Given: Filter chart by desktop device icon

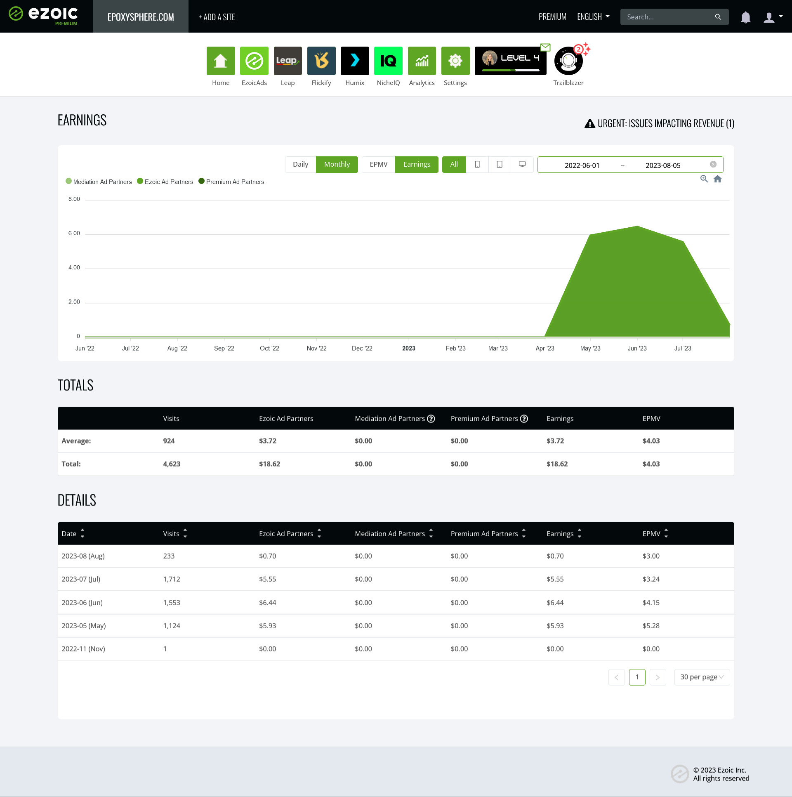Looking at the screenshot, I should coord(522,165).
